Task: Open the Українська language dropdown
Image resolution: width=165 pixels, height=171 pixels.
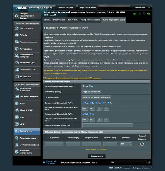Action: click(x=141, y=7)
